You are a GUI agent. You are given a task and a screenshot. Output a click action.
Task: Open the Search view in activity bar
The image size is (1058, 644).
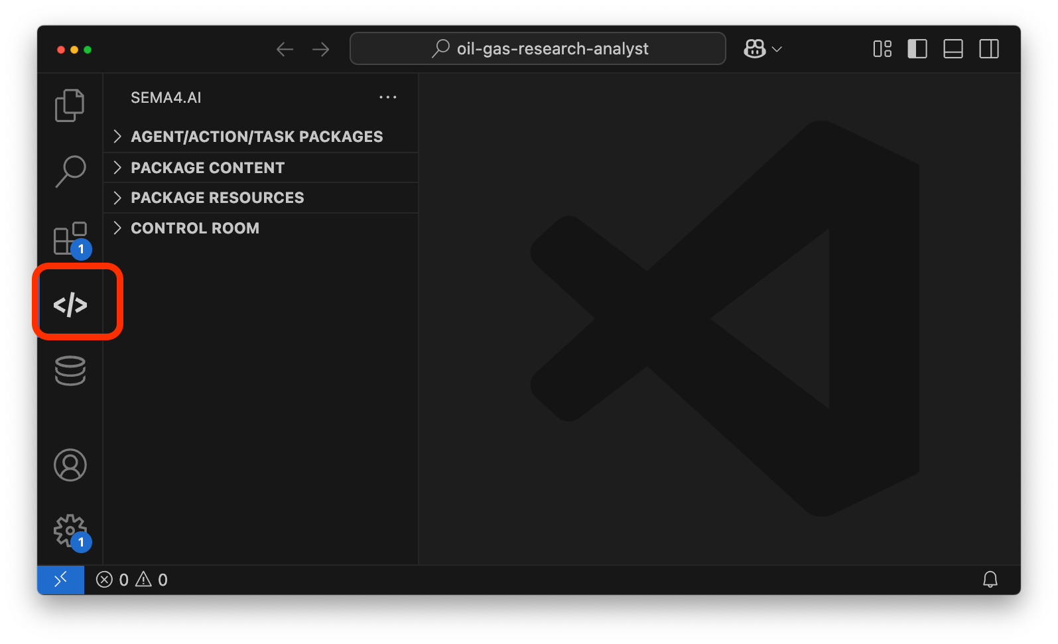[70, 172]
